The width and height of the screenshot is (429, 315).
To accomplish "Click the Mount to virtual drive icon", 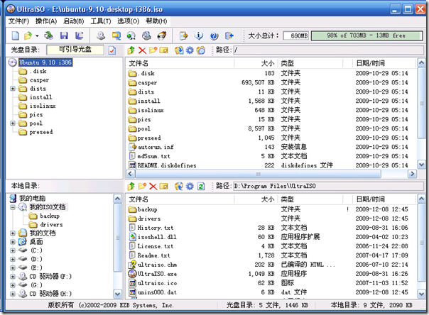I will coord(146,35).
